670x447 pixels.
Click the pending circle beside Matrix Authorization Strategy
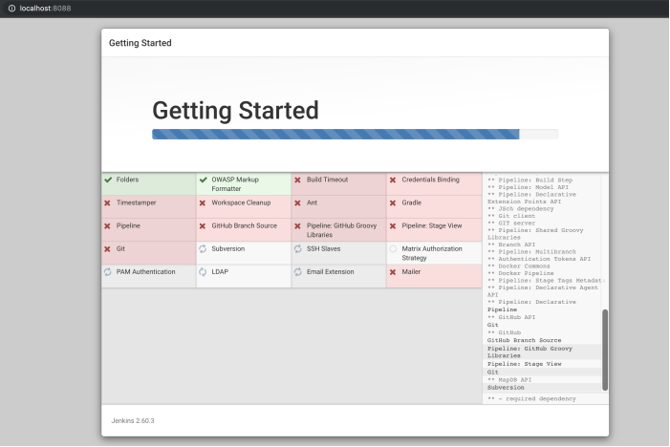393,249
